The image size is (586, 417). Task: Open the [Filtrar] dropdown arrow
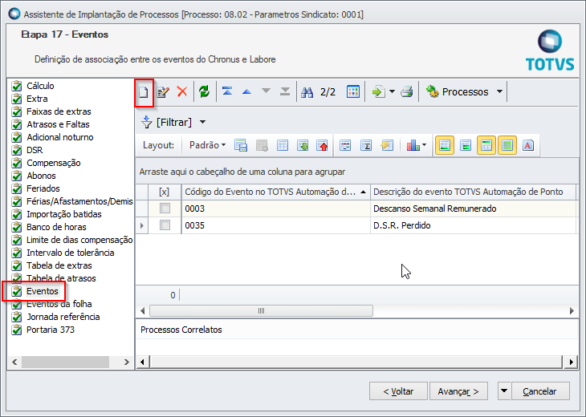pyautogui.click(x=202, y=122)
